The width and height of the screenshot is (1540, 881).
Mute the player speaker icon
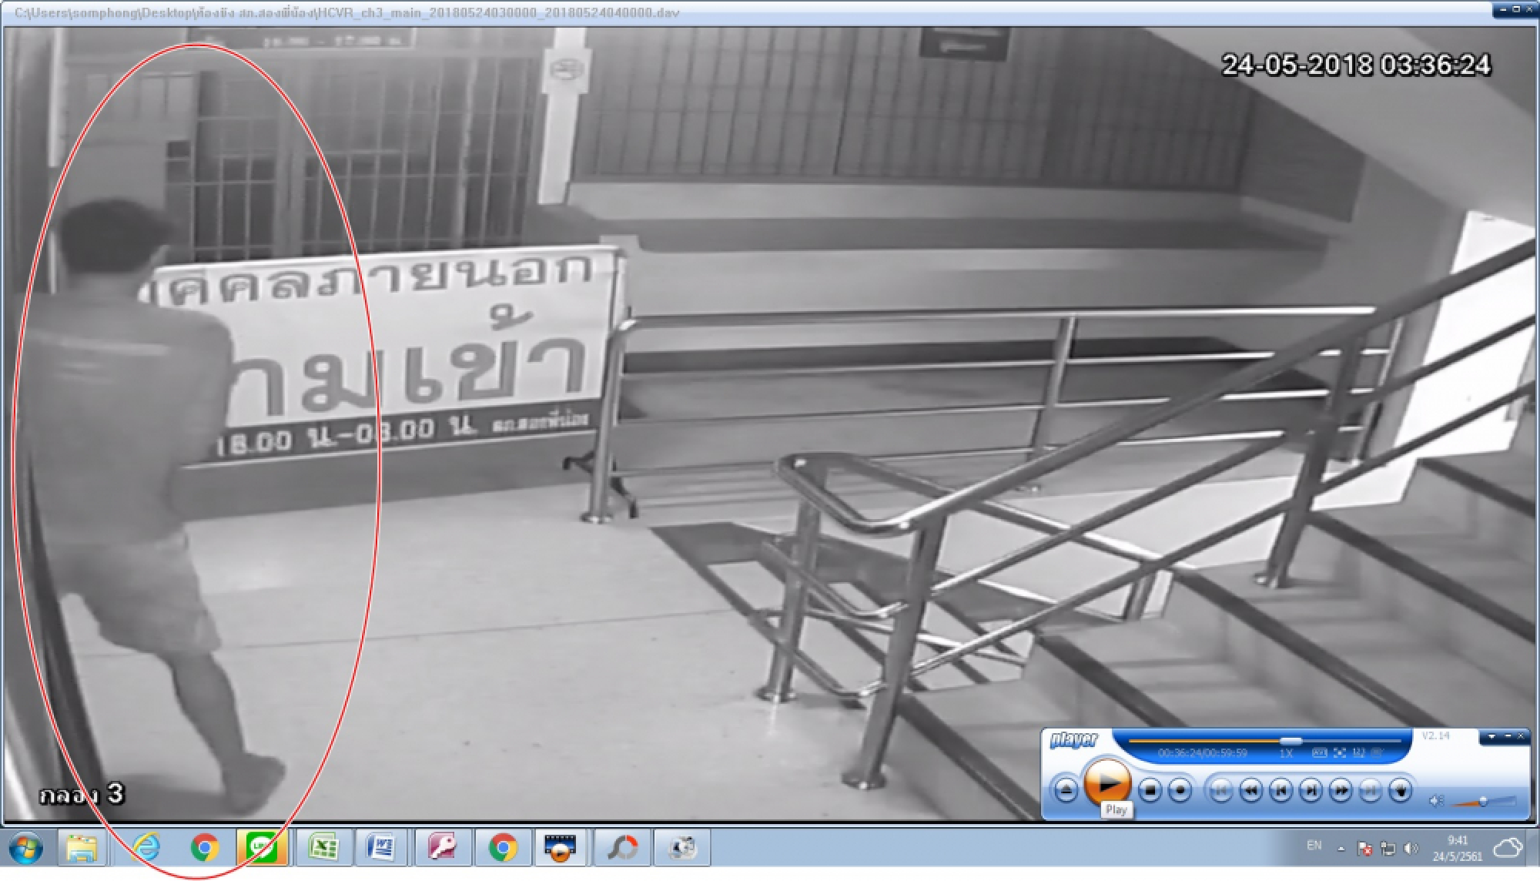tap(1436, 802)
